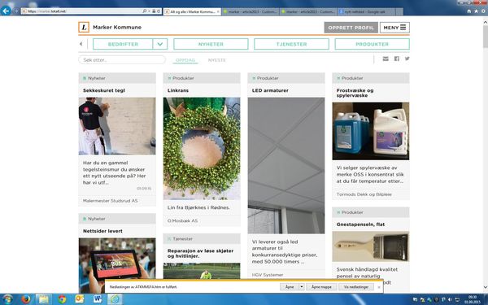Image resolution: width=488 pixels, height=305 pixels.
Task: Switch to the second 'marker - article2015' tab
Action: pos(308,11)
